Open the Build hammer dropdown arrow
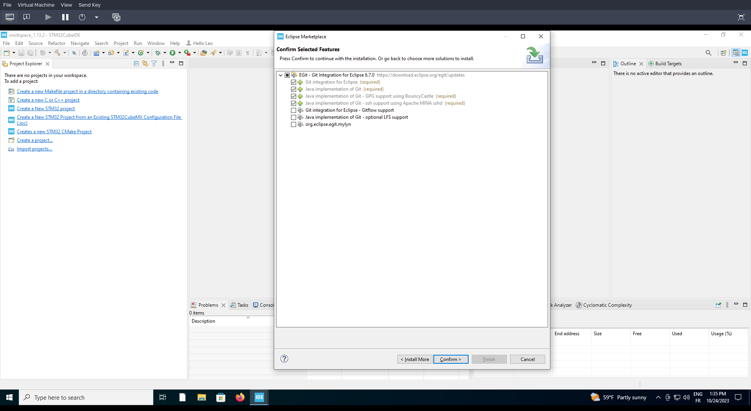Viewport: 751px width, 411px height. click(65, 53)
